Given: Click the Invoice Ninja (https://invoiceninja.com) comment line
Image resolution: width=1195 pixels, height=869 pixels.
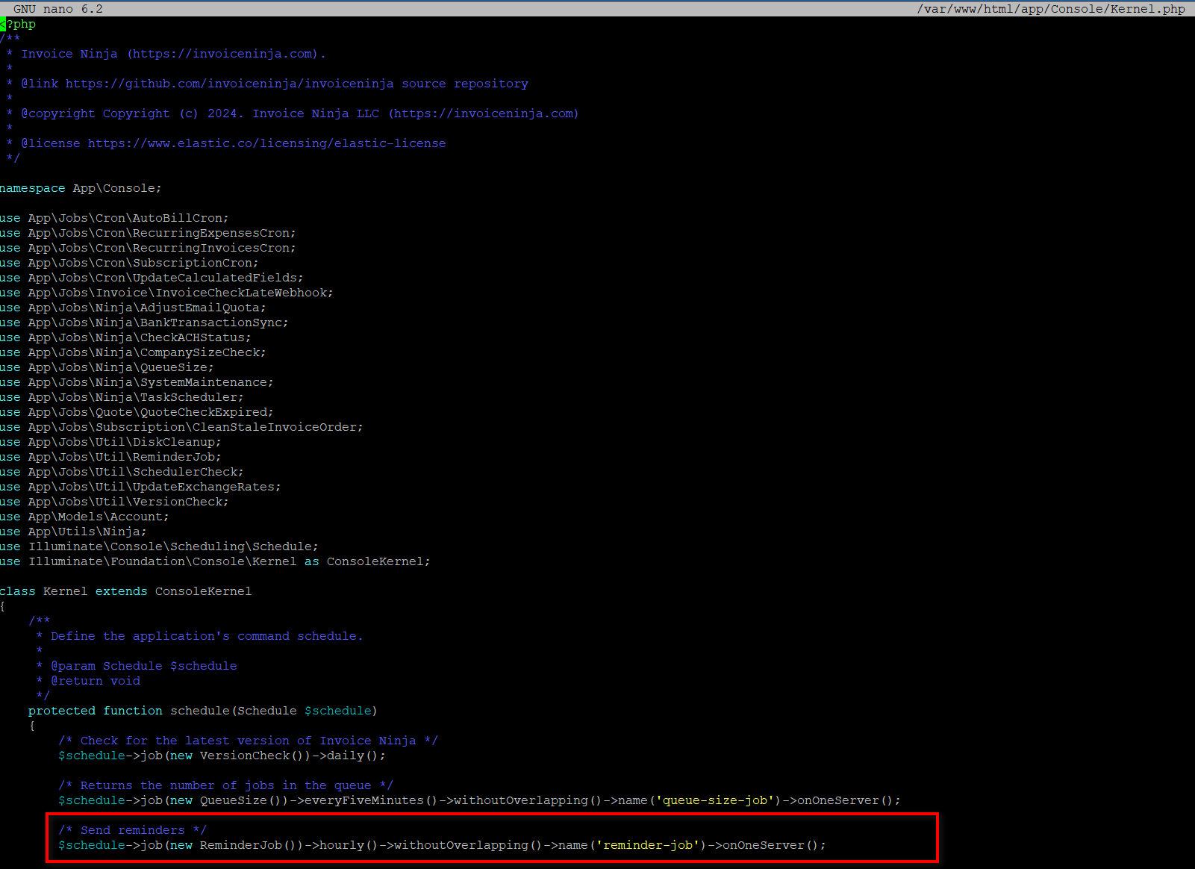Looking at the screenshot, I should (166, 54).
